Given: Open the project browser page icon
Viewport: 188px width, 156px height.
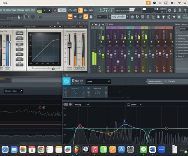Looking at the screenshot, I should tap(158, 17).
